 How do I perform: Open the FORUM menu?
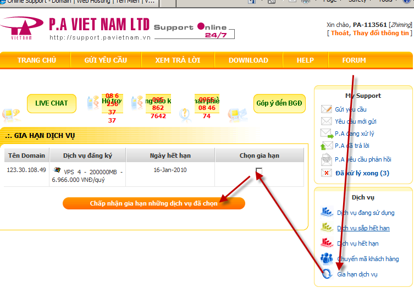point(354,60)
